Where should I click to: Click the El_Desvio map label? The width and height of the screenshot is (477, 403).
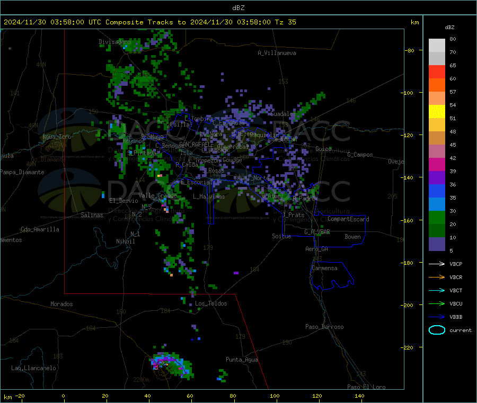pos(123,201)
